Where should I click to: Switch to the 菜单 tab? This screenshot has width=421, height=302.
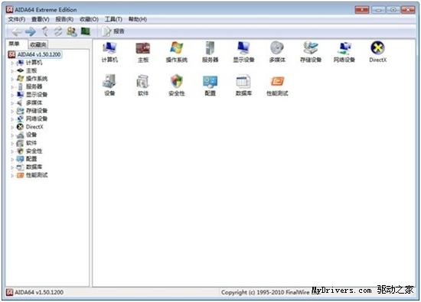[15, 44]
